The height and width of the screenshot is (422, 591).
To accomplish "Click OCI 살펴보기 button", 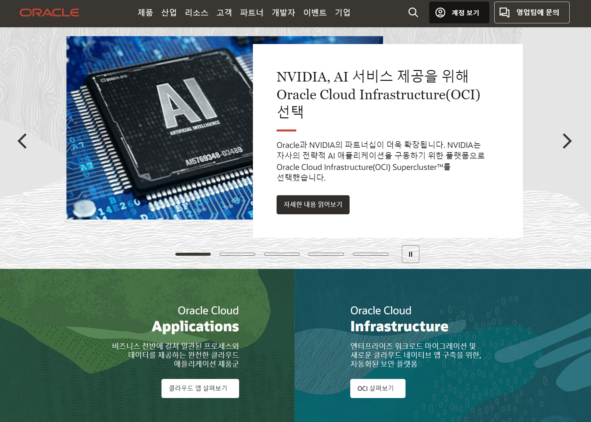I will coord(378,388).
